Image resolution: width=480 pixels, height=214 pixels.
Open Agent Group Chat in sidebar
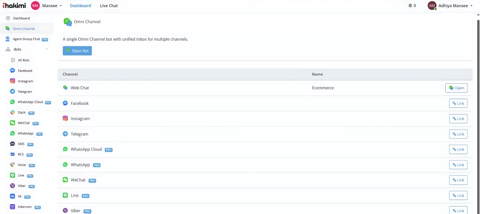27,39
